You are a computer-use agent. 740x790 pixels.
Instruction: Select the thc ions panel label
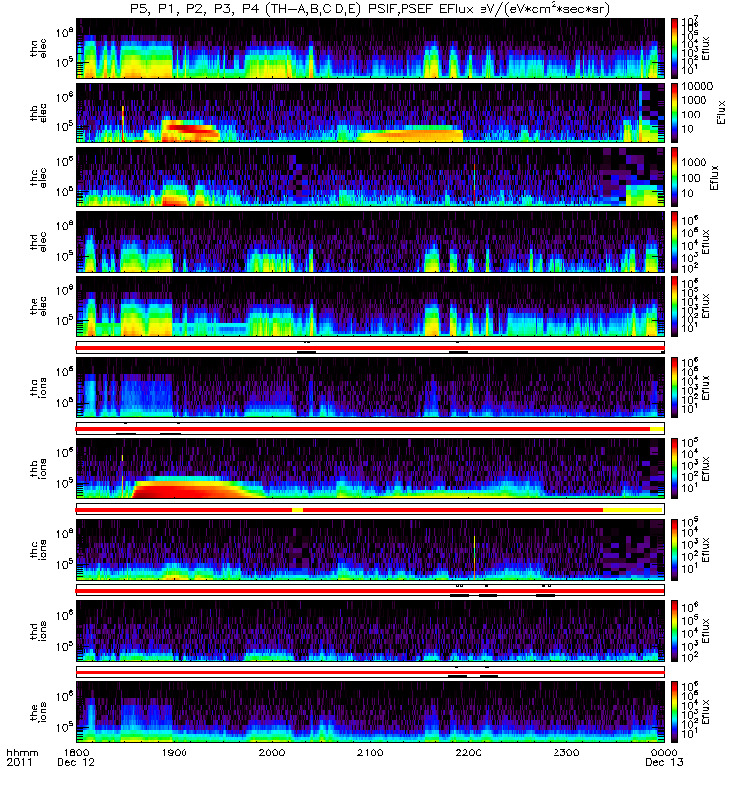pyautogui.click(x=38, y=550)
